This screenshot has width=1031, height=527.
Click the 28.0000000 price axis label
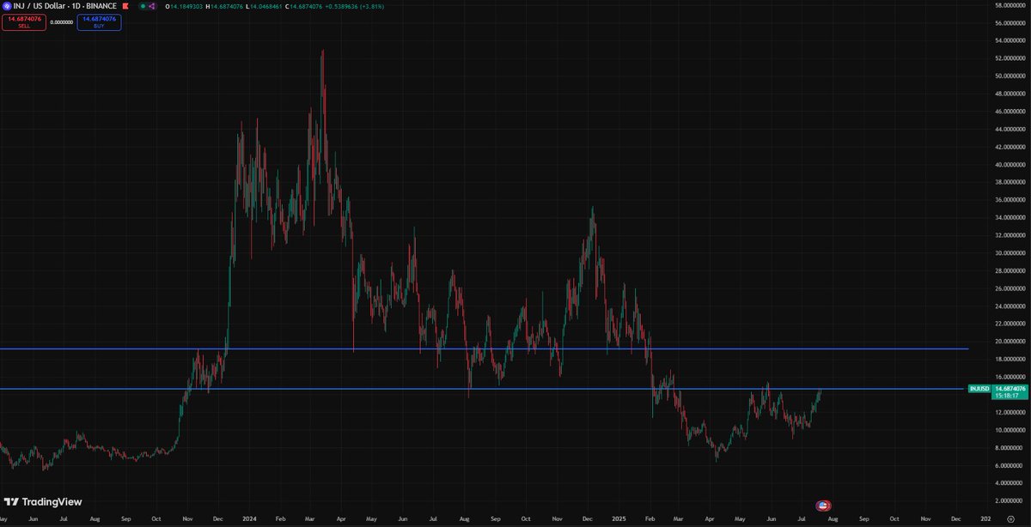pos(1011,270)
